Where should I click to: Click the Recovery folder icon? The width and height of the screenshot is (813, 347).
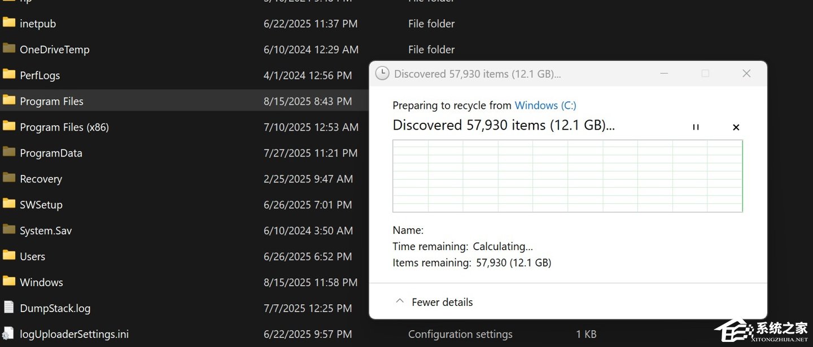point(9,179)
